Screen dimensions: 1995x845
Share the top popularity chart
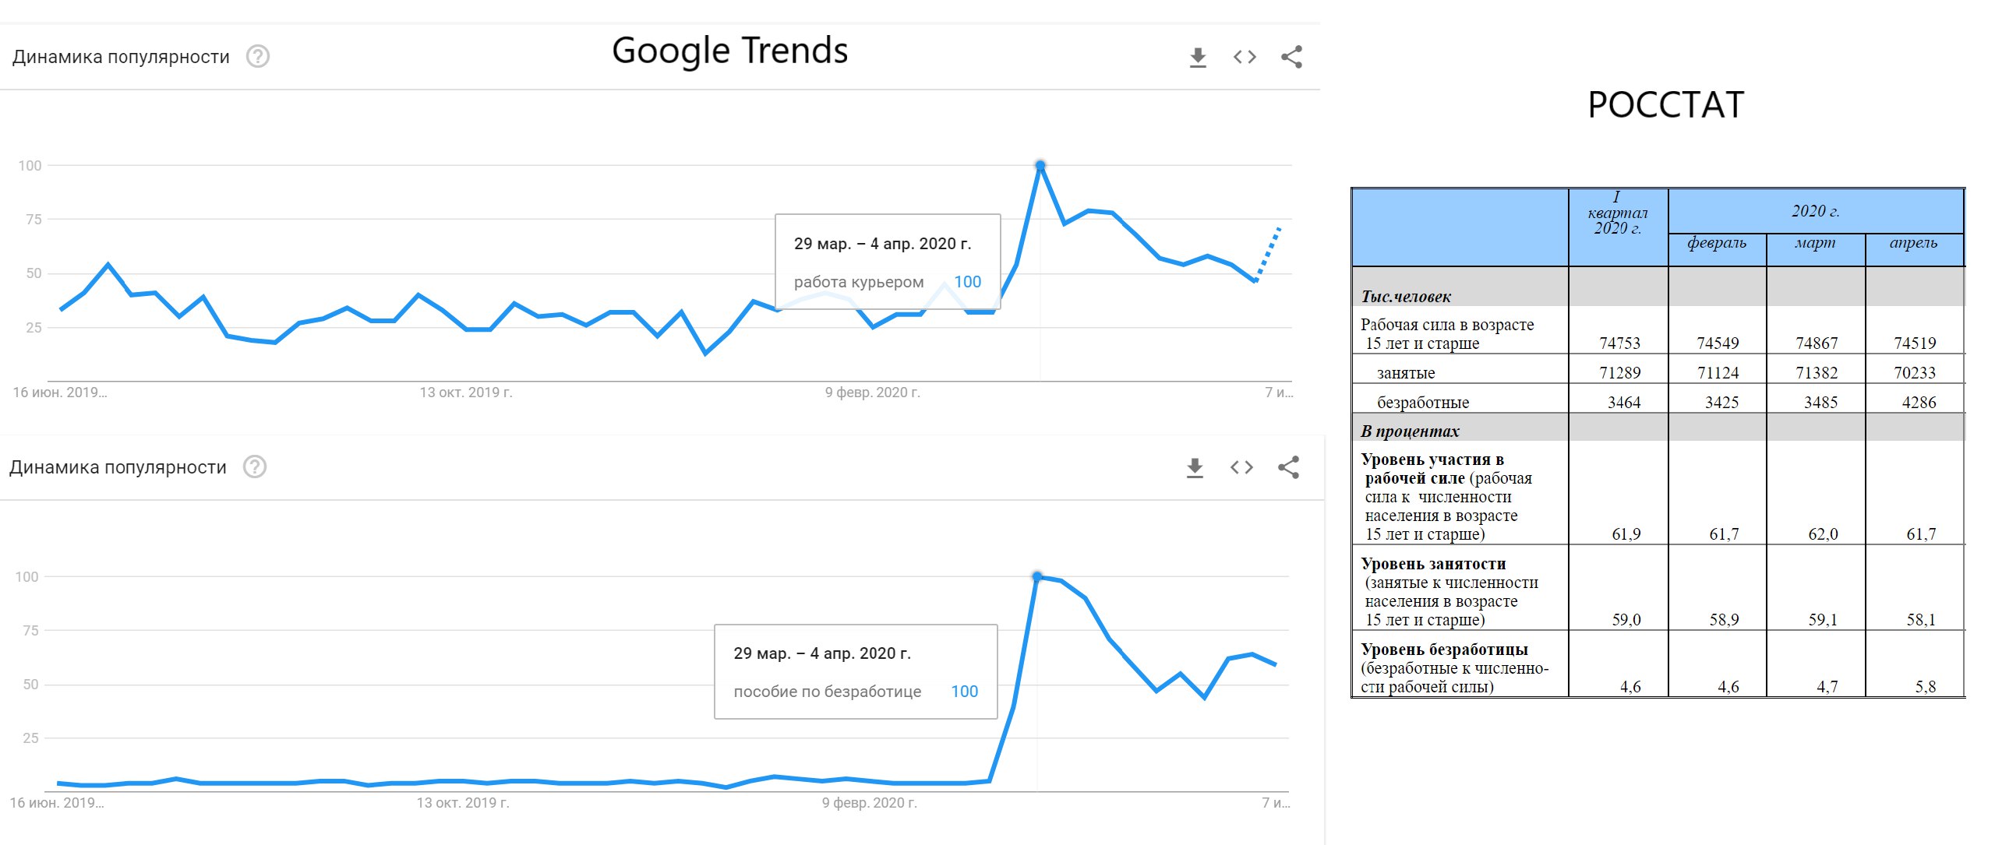tap(1291, 57)
